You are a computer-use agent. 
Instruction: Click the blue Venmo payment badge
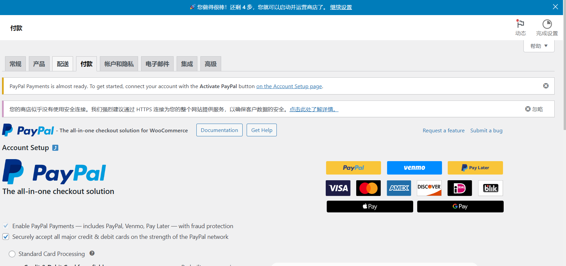[x=415, y=168]
